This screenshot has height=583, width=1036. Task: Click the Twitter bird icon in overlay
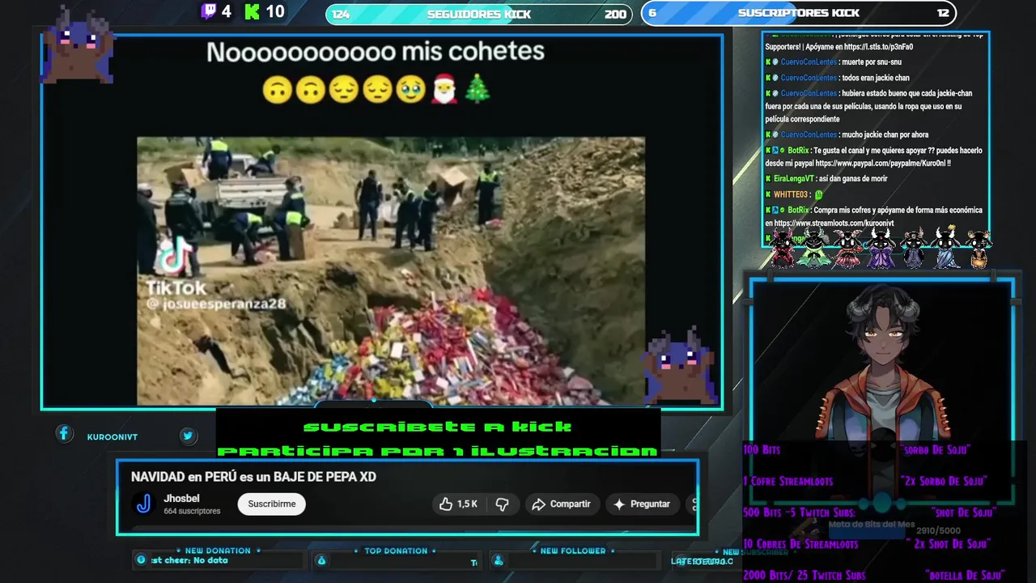[188, 436]
